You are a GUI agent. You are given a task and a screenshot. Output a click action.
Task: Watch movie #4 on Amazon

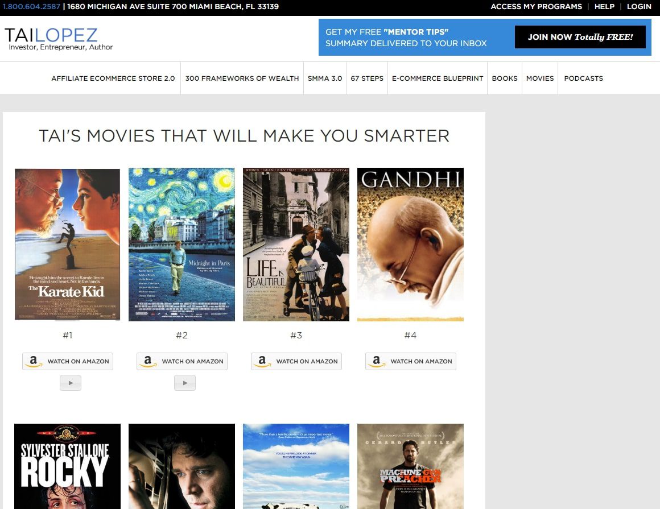tap(411, 361)
